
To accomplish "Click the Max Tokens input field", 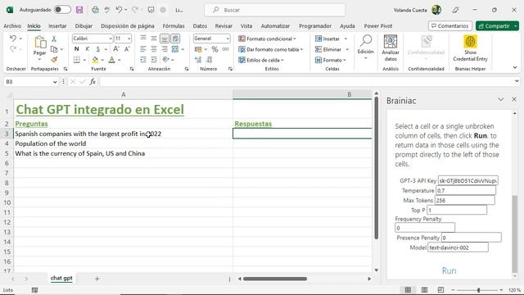I will tap(464, 200).
